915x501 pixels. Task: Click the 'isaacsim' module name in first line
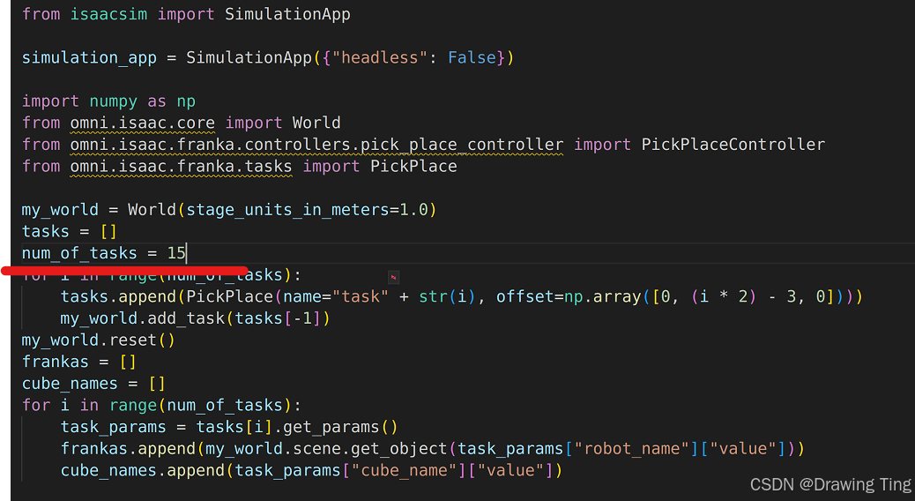click(x=108, y=14)
